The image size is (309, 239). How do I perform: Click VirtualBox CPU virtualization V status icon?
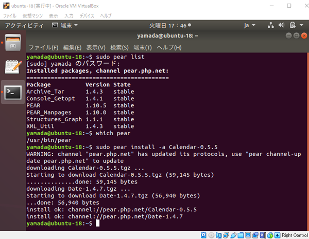pyautogui.click(x=263, y=235)
